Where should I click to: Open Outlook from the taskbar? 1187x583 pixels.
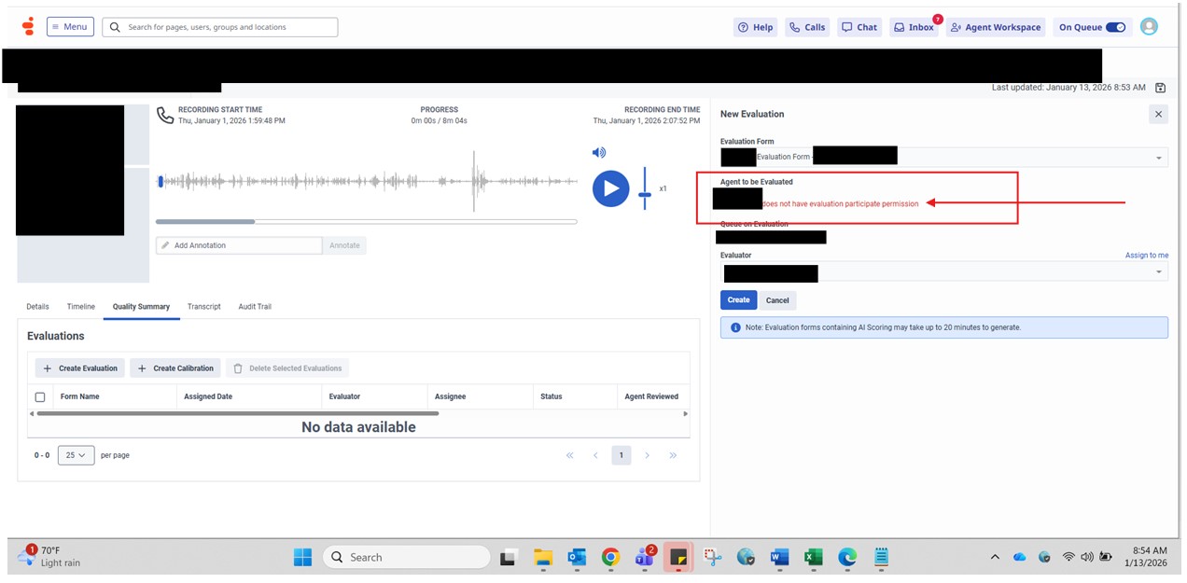click(x=577, y=557)
